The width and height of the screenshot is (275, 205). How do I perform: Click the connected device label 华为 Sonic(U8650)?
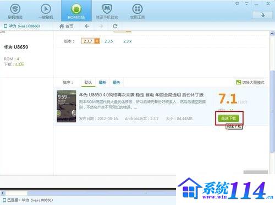(22, 26)
